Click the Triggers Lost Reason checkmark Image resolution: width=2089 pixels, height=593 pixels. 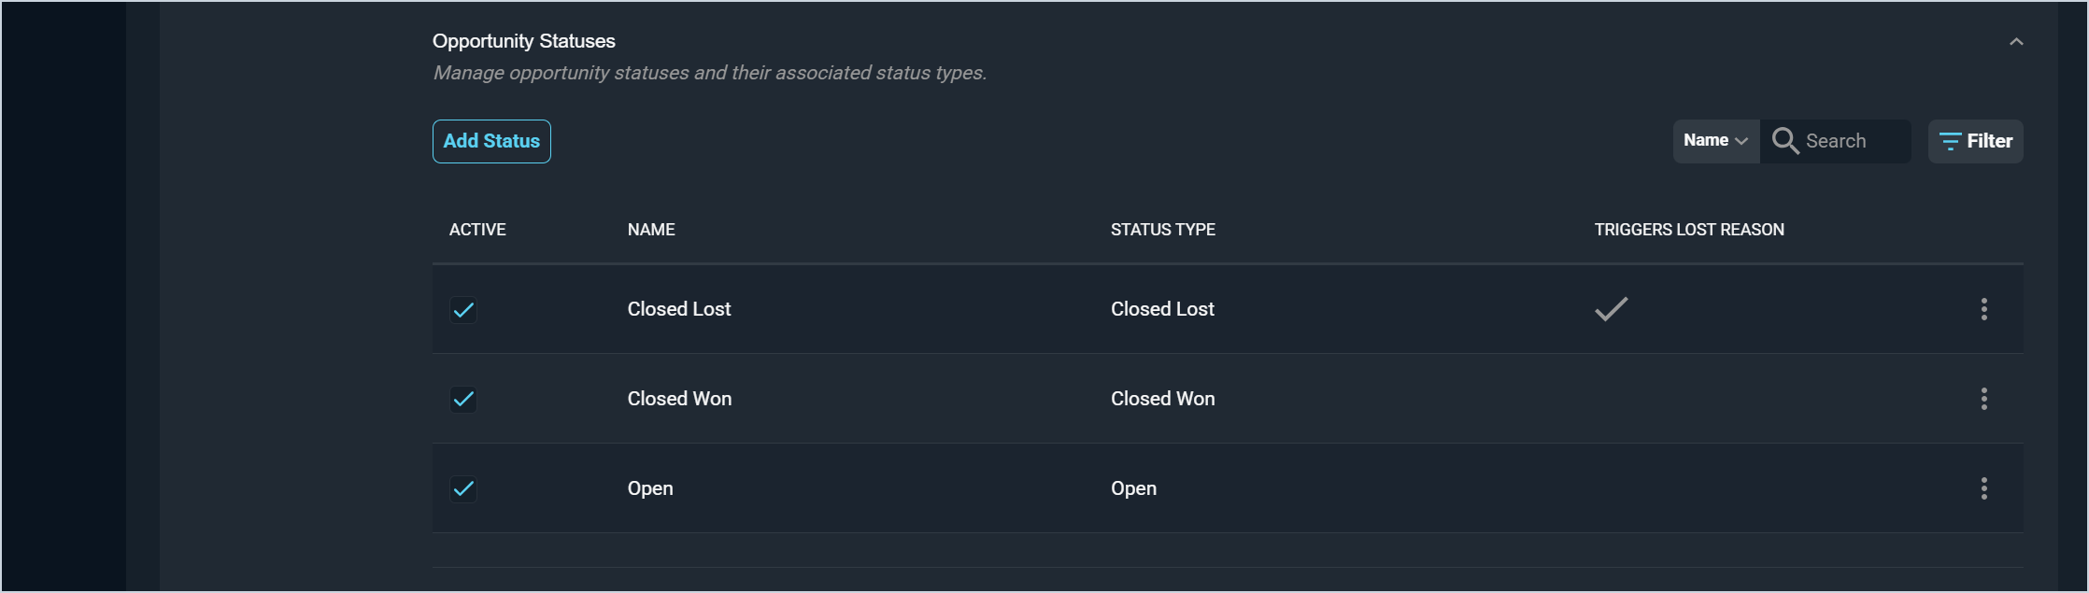click(1611, 309)
